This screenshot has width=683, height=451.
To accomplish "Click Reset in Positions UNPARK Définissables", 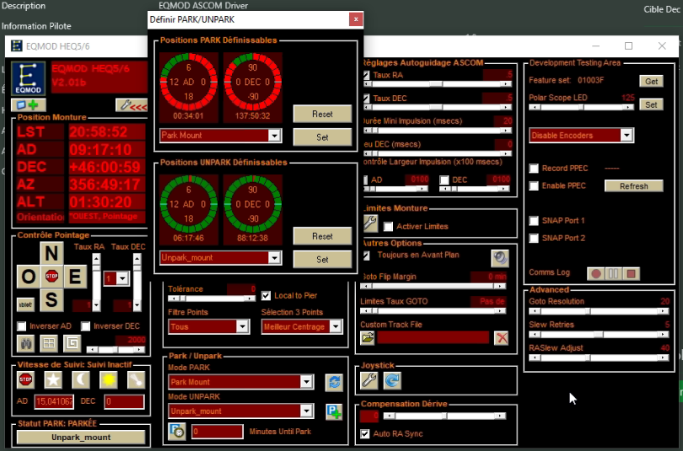I will pos(322,236).
